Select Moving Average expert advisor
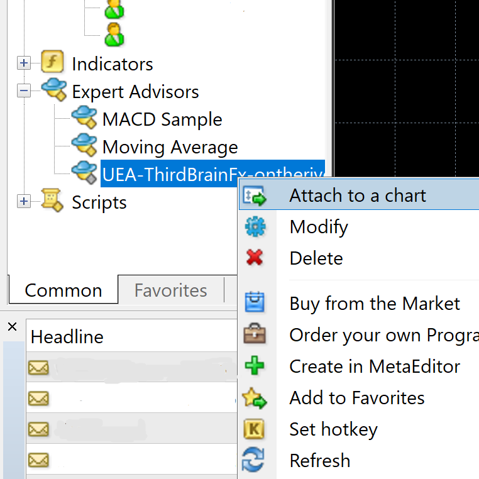 click(x=170, y=147)
